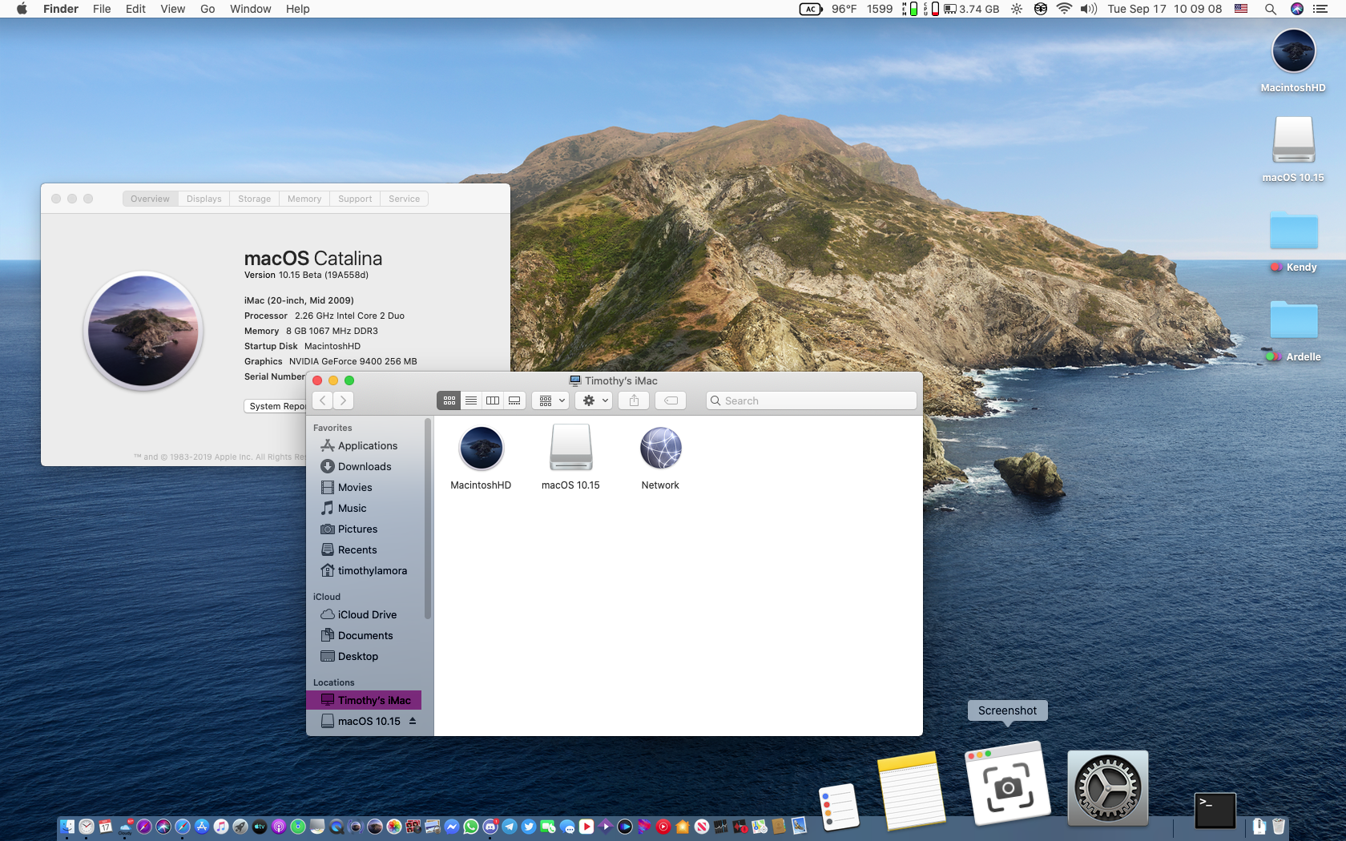This screenshot has width=1346, height=841.
Task: Switch to Displays tab in About This Mac
Action: click(x=204, y=199)
